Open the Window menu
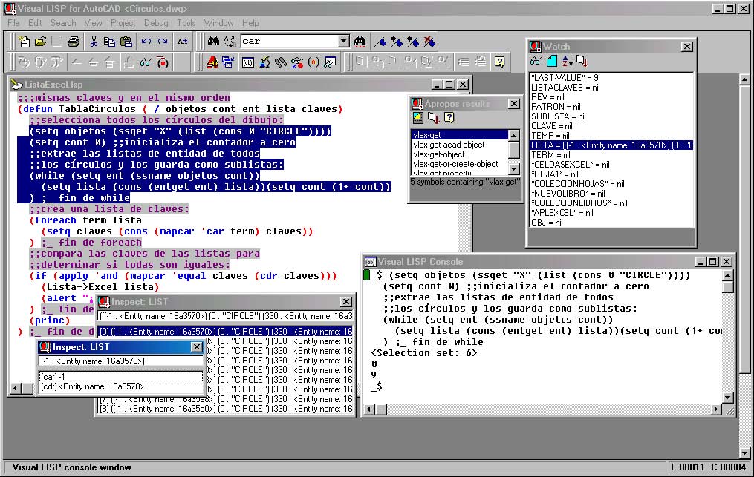This screenshot has height=477, width=754. 219,23
